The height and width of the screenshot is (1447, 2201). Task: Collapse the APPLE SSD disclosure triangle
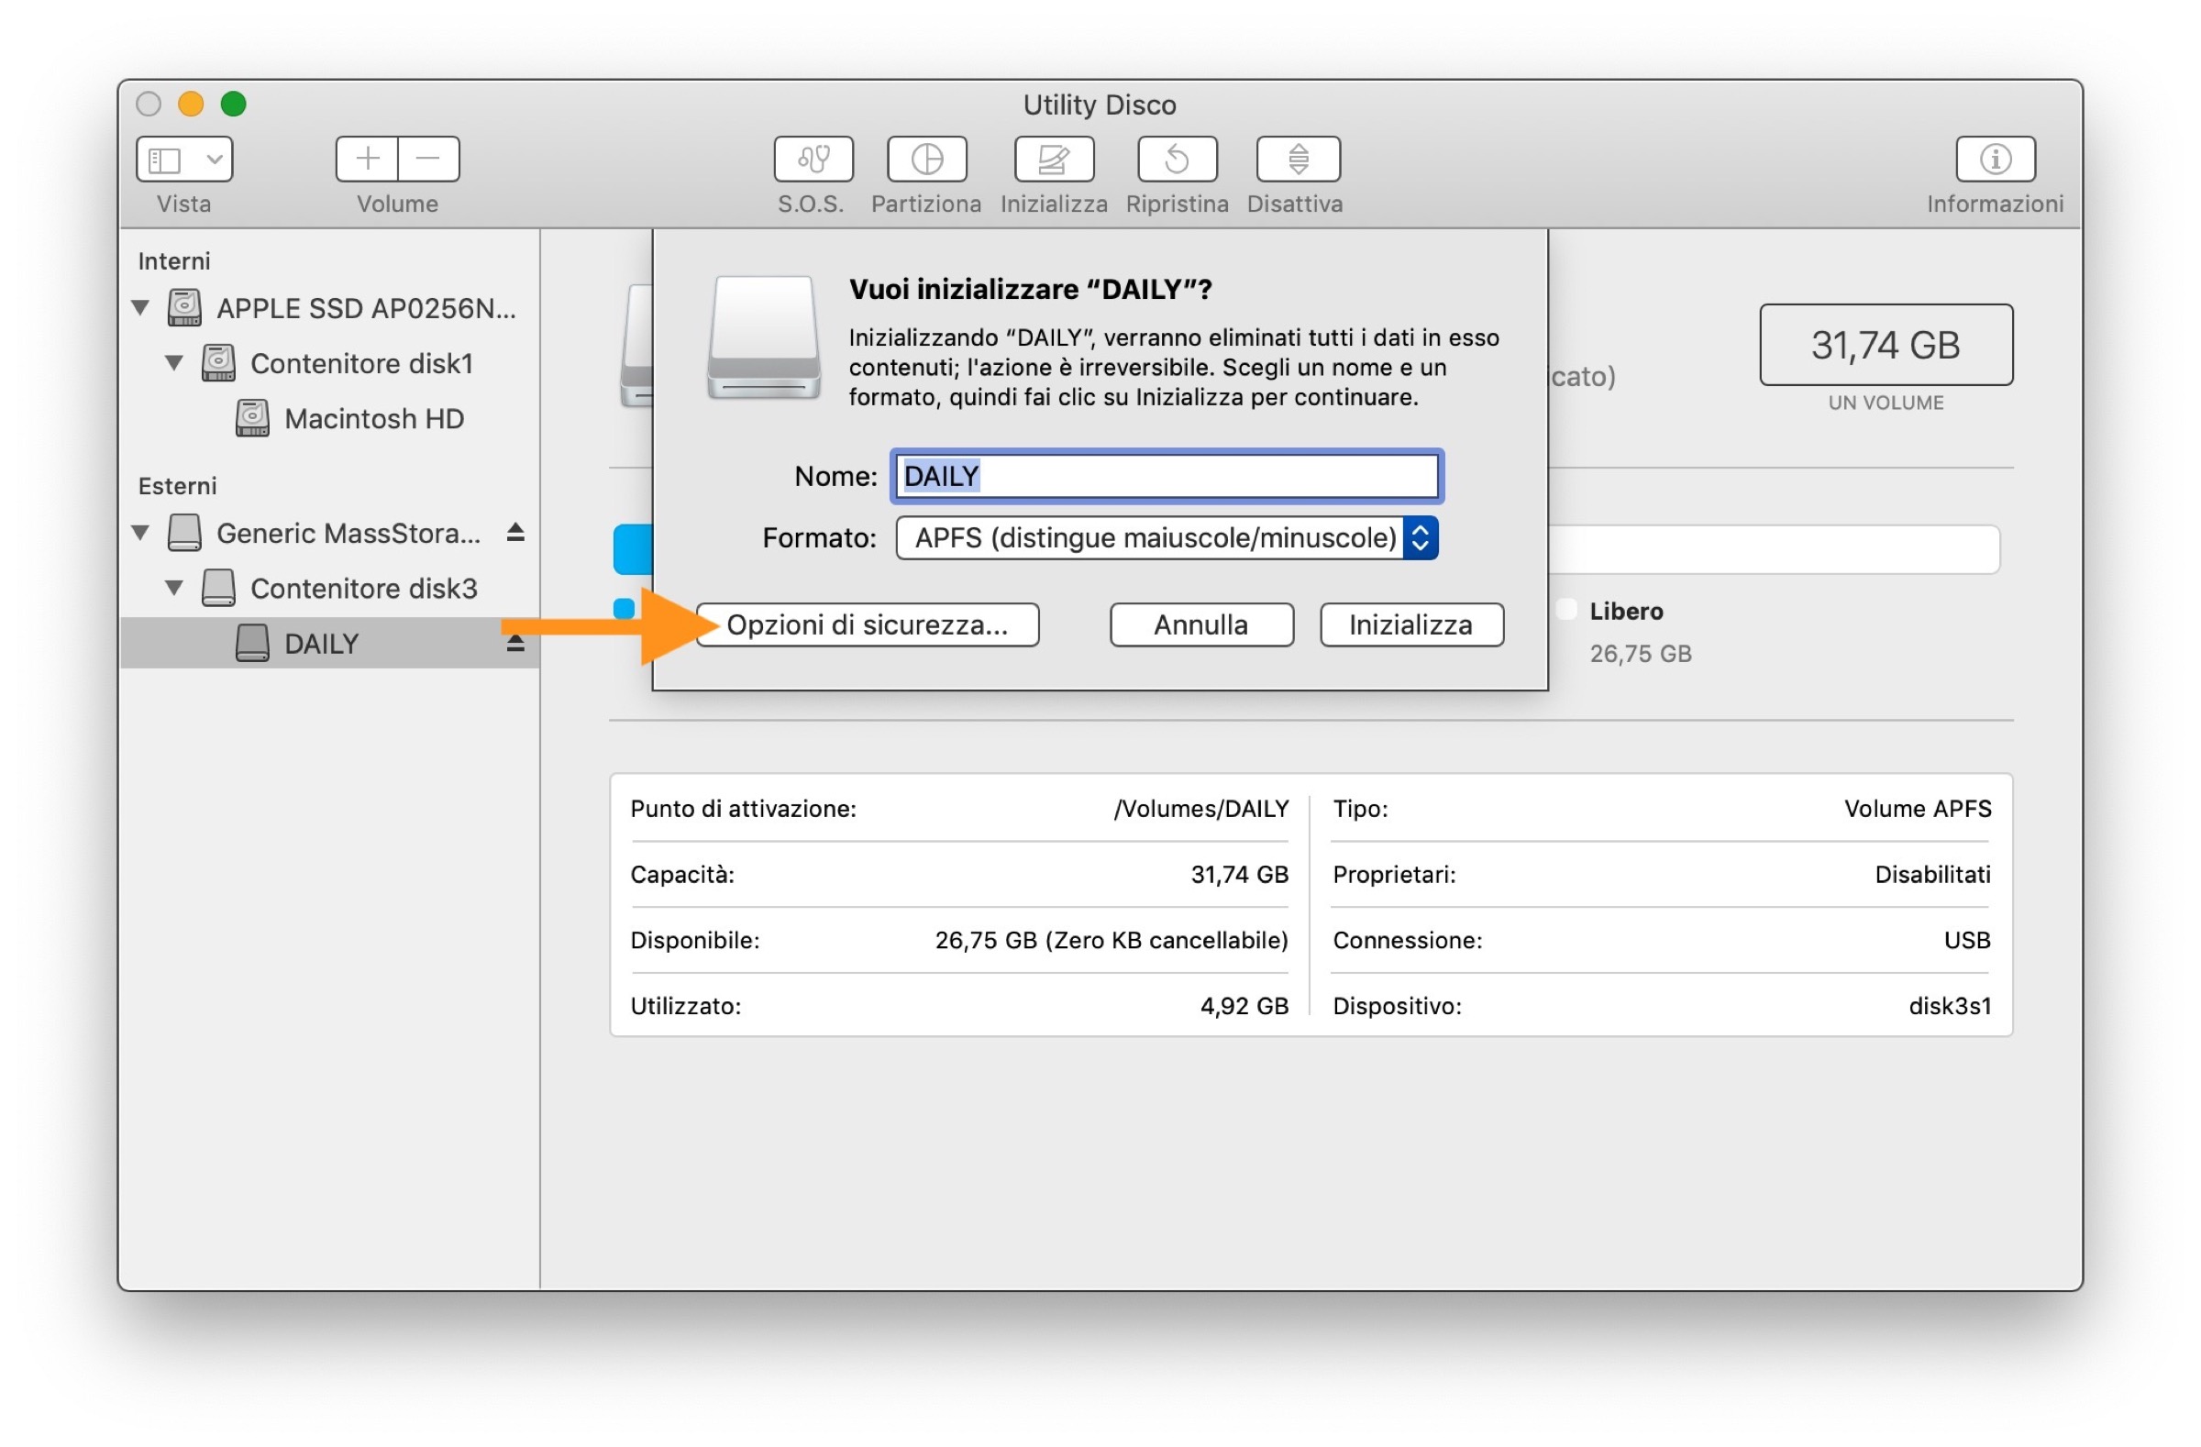point(140,307)
